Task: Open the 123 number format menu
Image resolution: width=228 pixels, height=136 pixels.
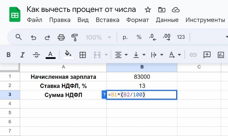Action: pos(181,37)
